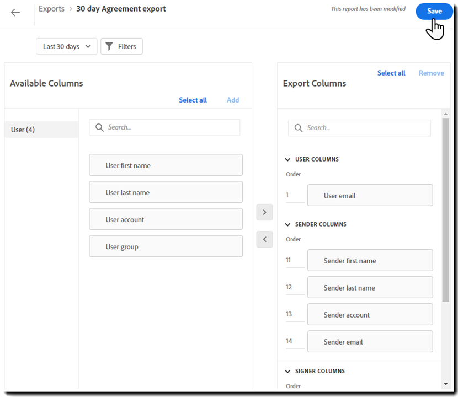458x398 pixels.
Task: Click the scrollbar up arrow
Action: pos(446,114)
